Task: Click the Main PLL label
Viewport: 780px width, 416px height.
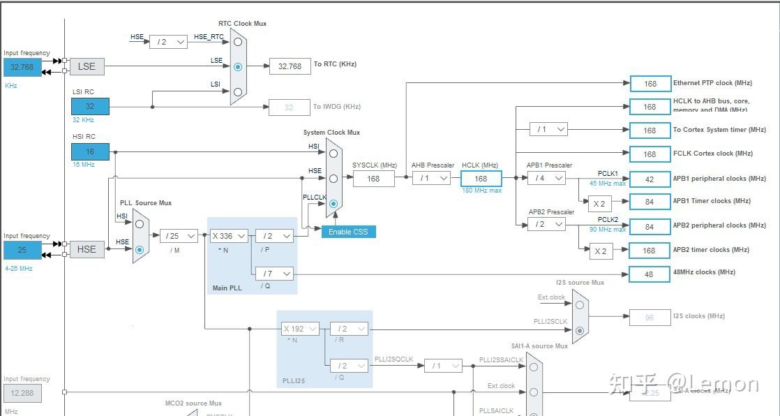Action: click(227, 288)
